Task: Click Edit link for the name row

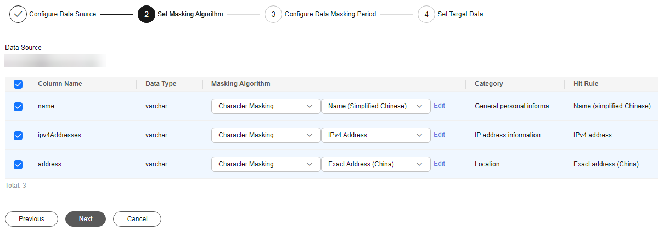Action: [x=439, y=106]
